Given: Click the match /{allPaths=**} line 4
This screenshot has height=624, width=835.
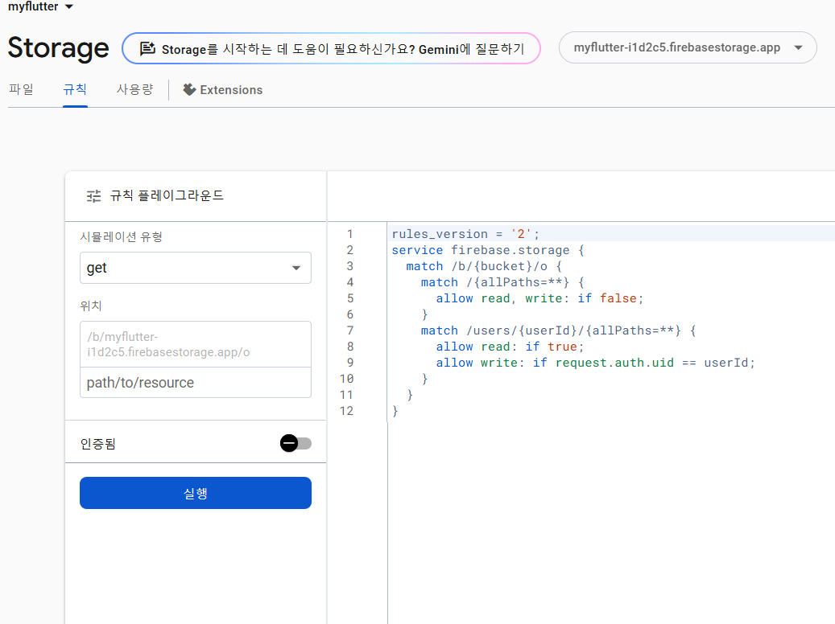Looking at the screenshot, I should tap(502, 282).
